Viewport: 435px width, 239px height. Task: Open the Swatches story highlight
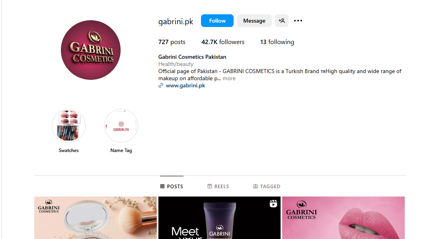[68, 125]
